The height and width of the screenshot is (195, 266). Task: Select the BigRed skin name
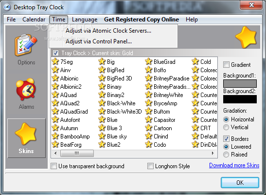[x=116, y=70]
